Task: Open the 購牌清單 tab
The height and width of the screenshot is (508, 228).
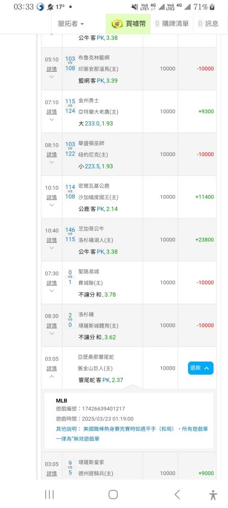Action: click(172, 24)
